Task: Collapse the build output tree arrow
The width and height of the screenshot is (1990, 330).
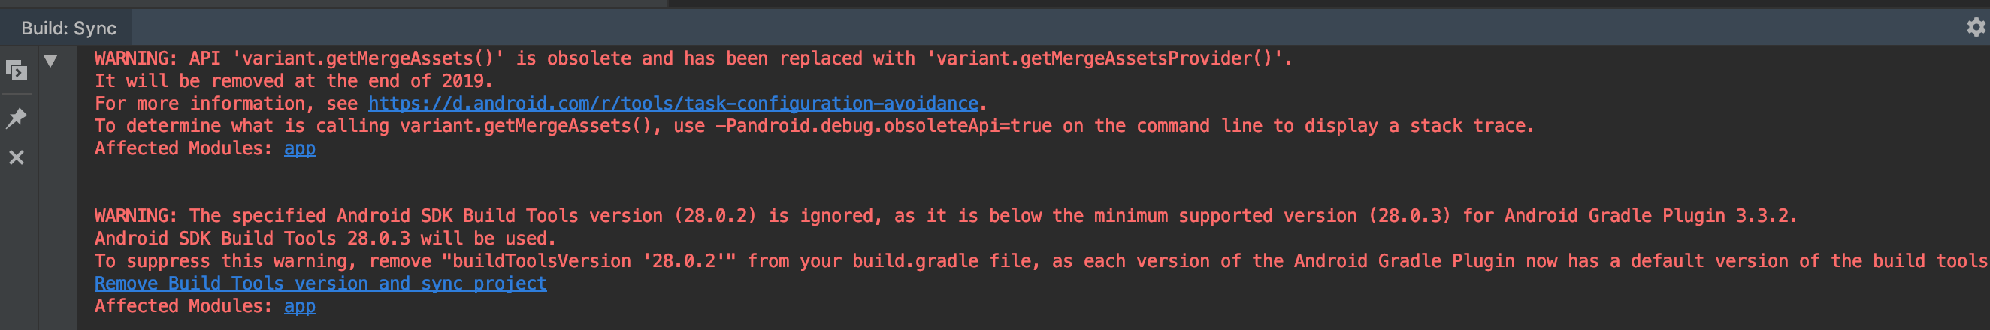Action: 50,61
